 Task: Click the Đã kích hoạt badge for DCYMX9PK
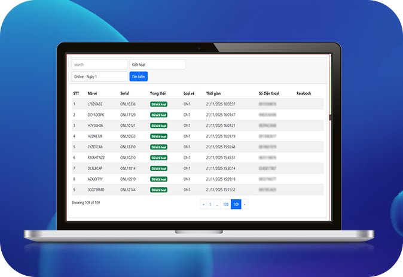click(158, 115)
